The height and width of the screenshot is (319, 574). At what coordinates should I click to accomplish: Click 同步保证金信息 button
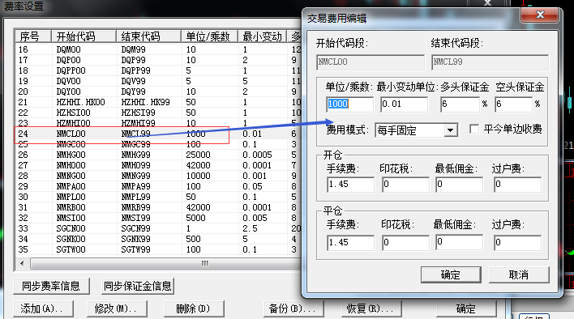(x=138, y=286)
